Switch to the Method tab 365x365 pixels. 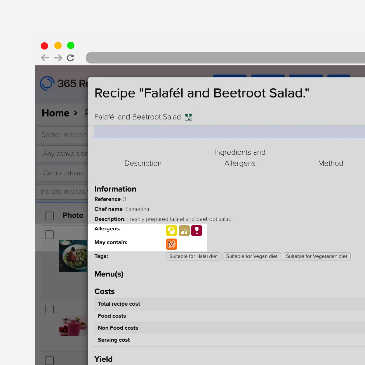click(x=331, y=163)
